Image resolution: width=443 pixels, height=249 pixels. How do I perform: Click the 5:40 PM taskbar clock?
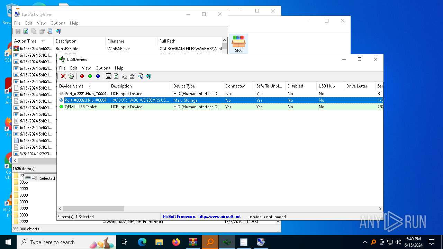coord(414,242)
